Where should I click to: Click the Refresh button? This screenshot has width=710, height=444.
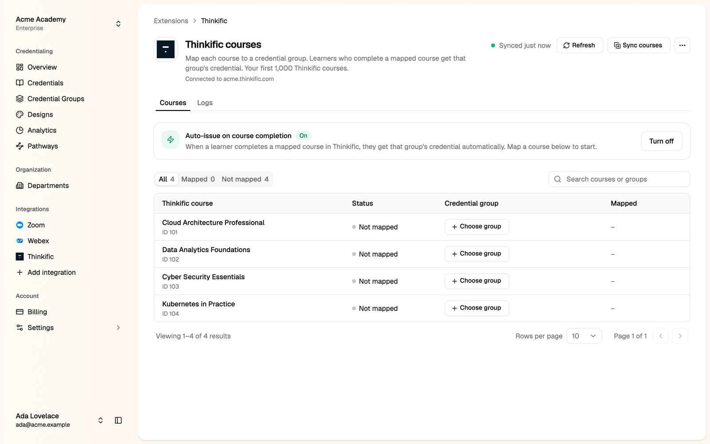coord(580,45)
